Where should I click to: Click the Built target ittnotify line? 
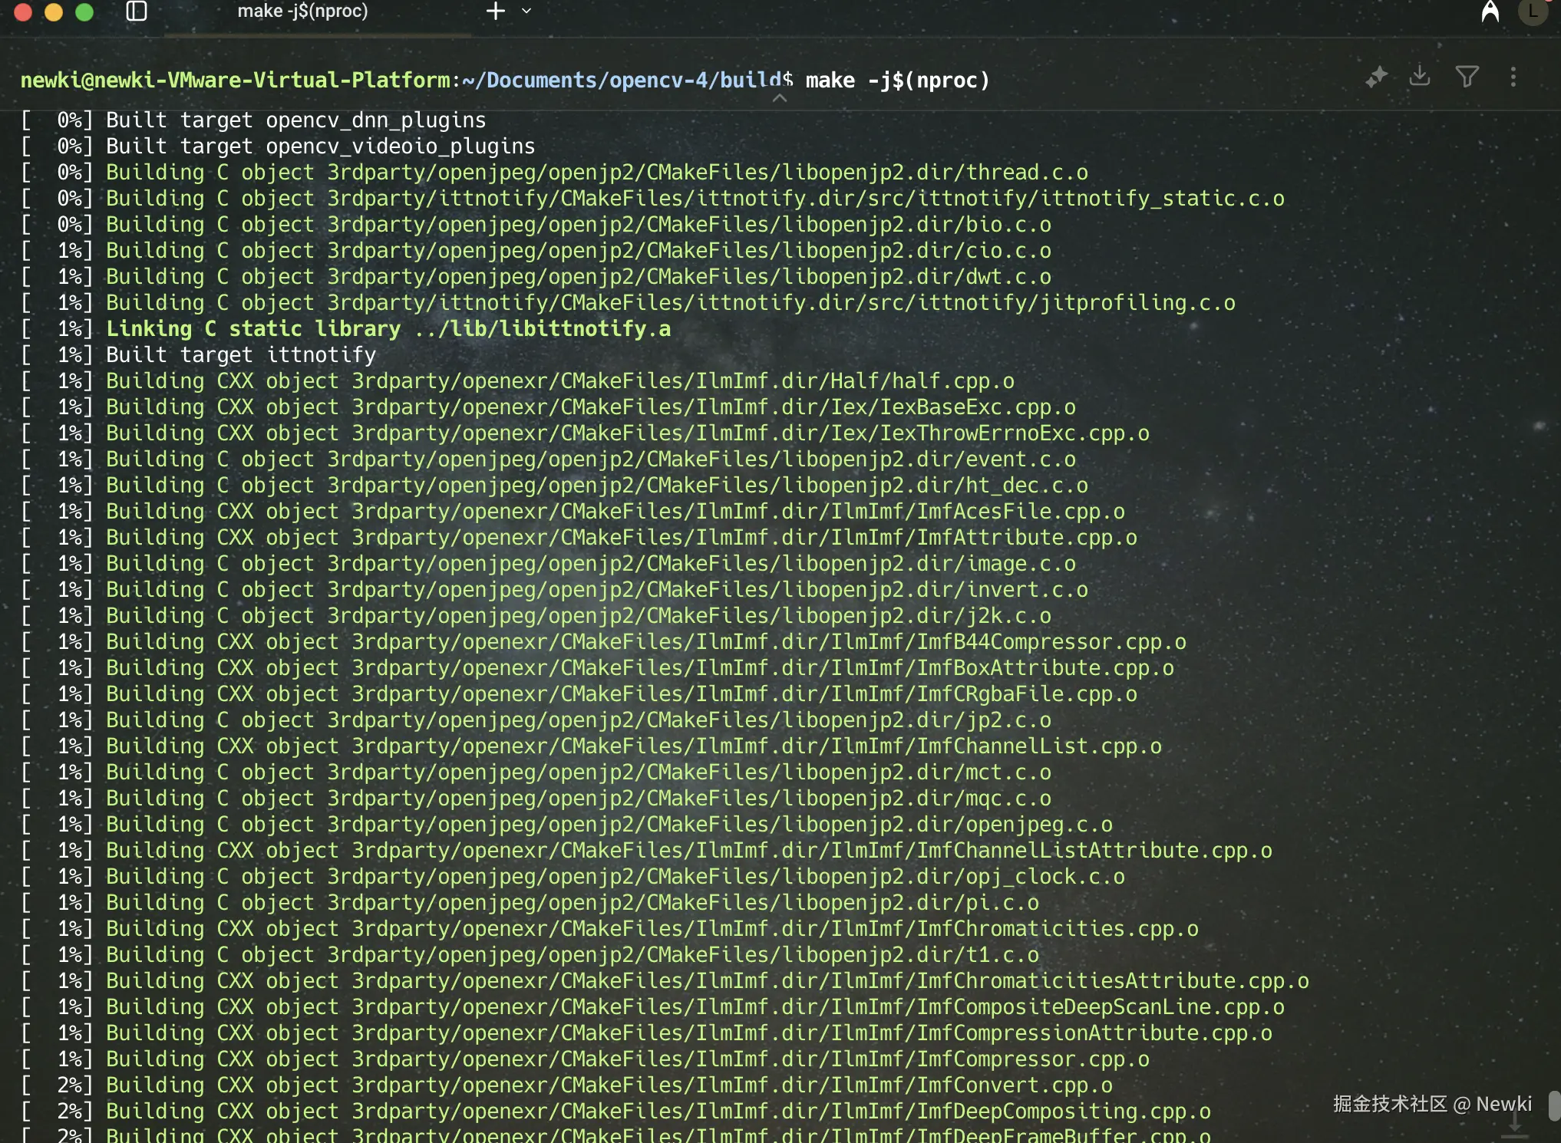click(x=241, y=355)
